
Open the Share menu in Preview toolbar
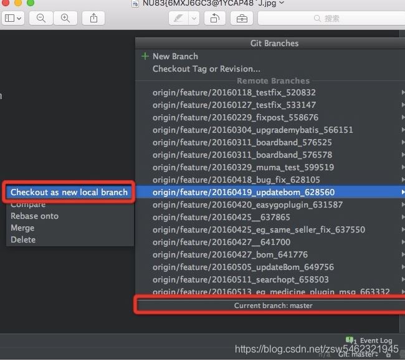[x=93, y=18]
